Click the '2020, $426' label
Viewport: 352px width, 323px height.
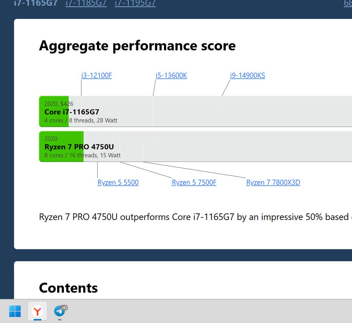point(59,104)
